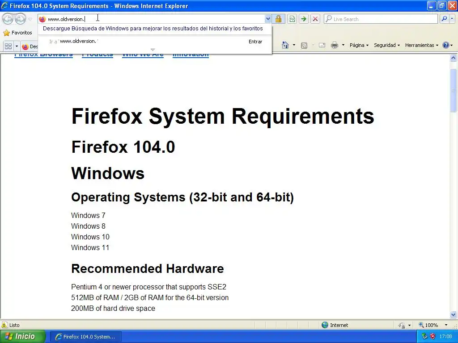Image resolution: width=458 pixels, height=343 pixels.
Task: Open the Print dropdown arrow
Action: (343, 45)
